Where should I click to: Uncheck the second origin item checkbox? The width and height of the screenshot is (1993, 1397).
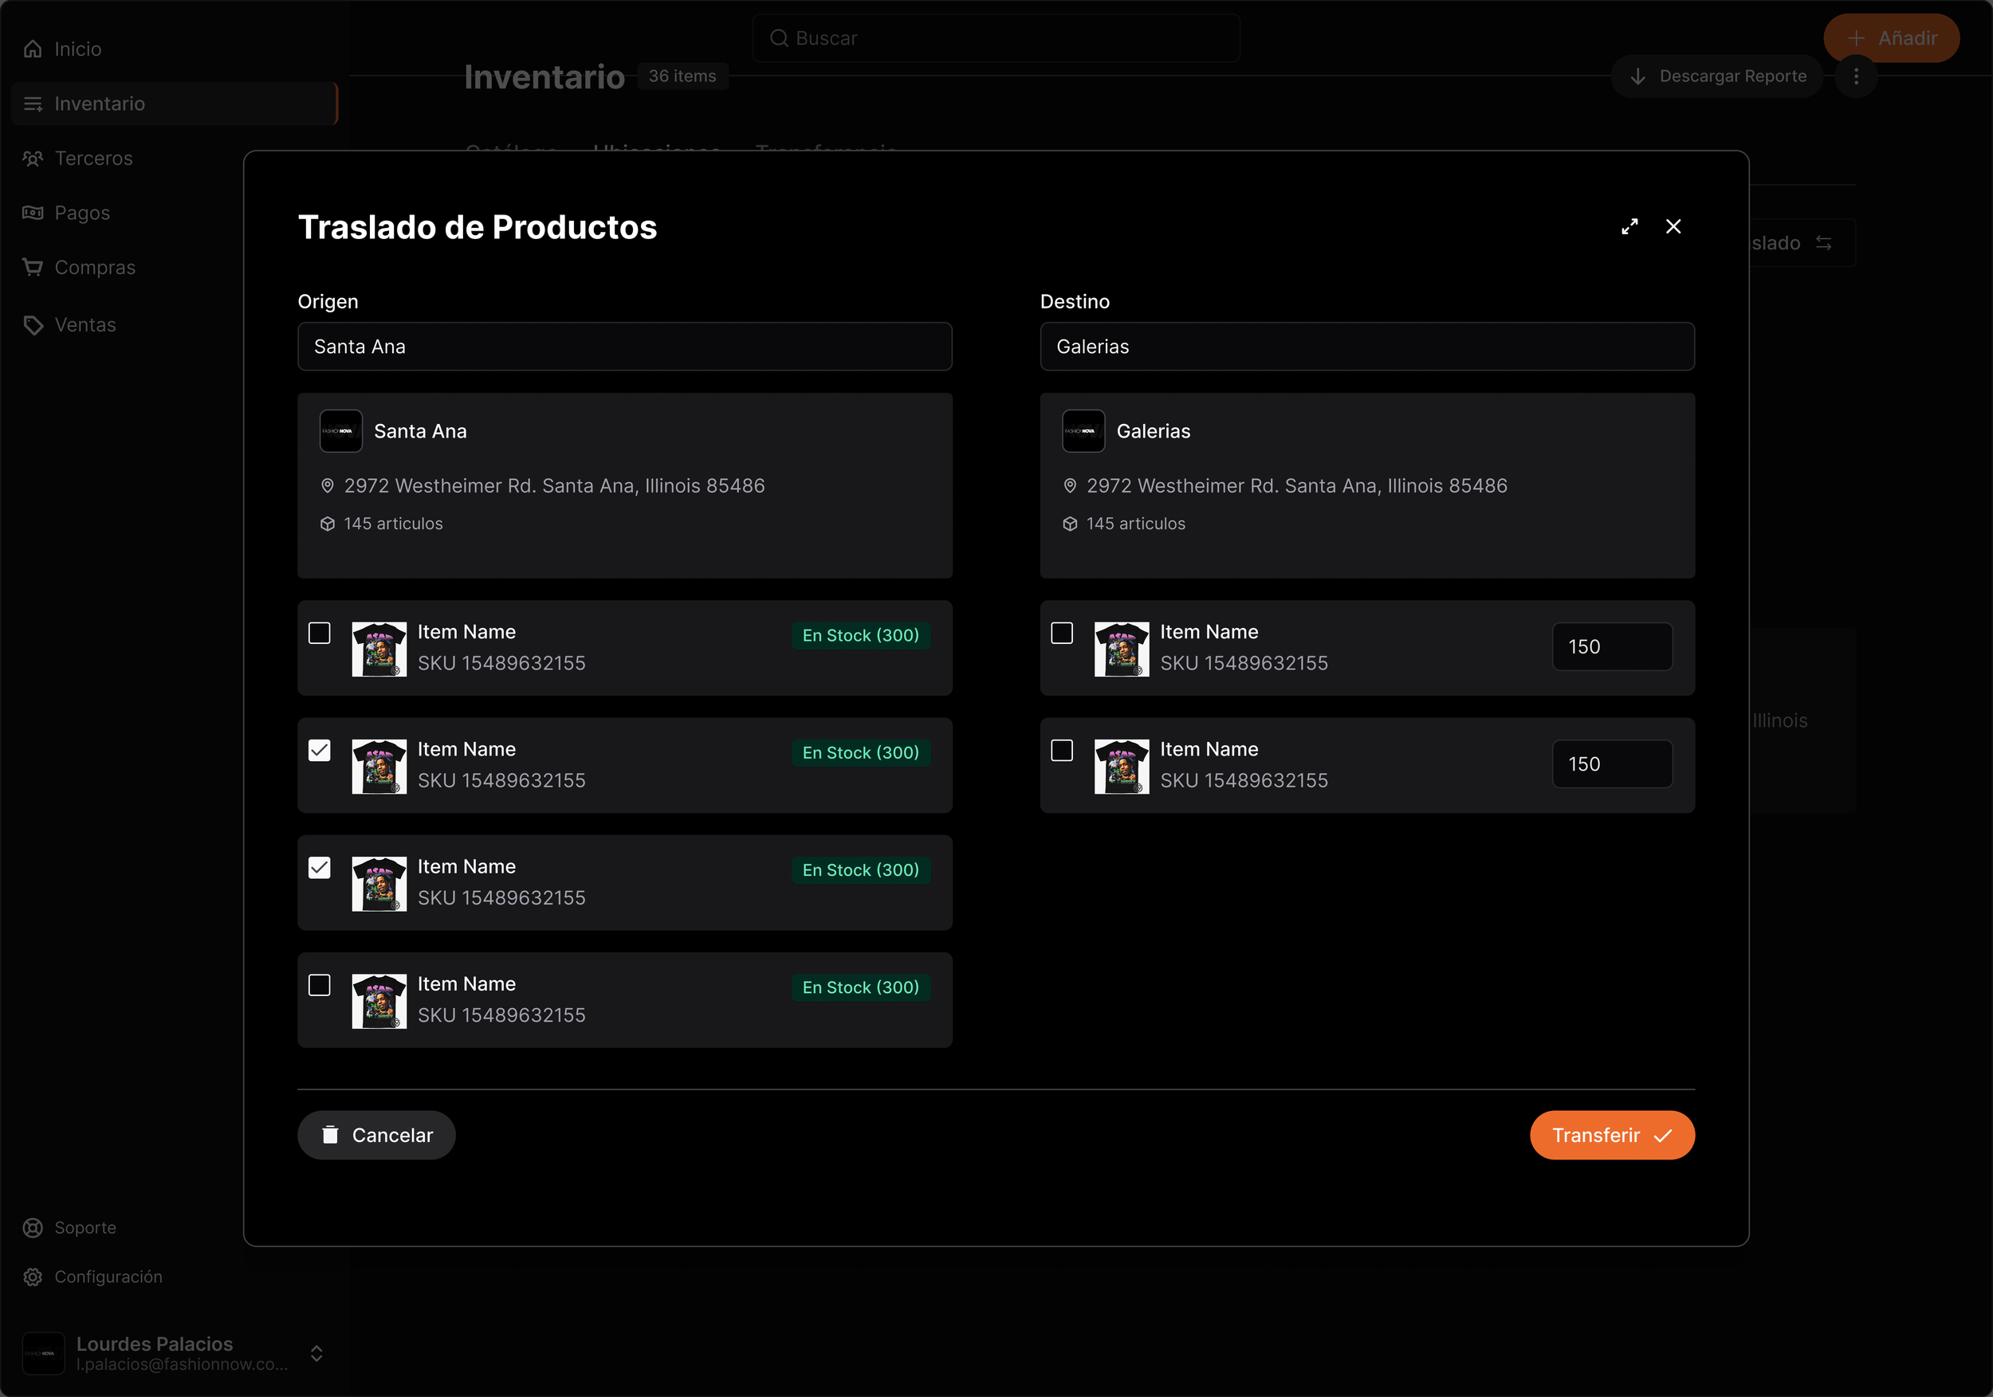(320, 751)
